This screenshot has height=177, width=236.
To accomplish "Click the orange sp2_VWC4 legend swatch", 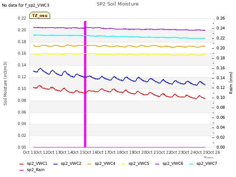I will (x=89, y=164).
